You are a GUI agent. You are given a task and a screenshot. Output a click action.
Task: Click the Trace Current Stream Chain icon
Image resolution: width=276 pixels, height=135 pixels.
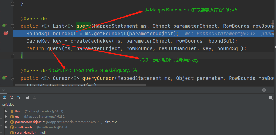click(x=34, y=97)
